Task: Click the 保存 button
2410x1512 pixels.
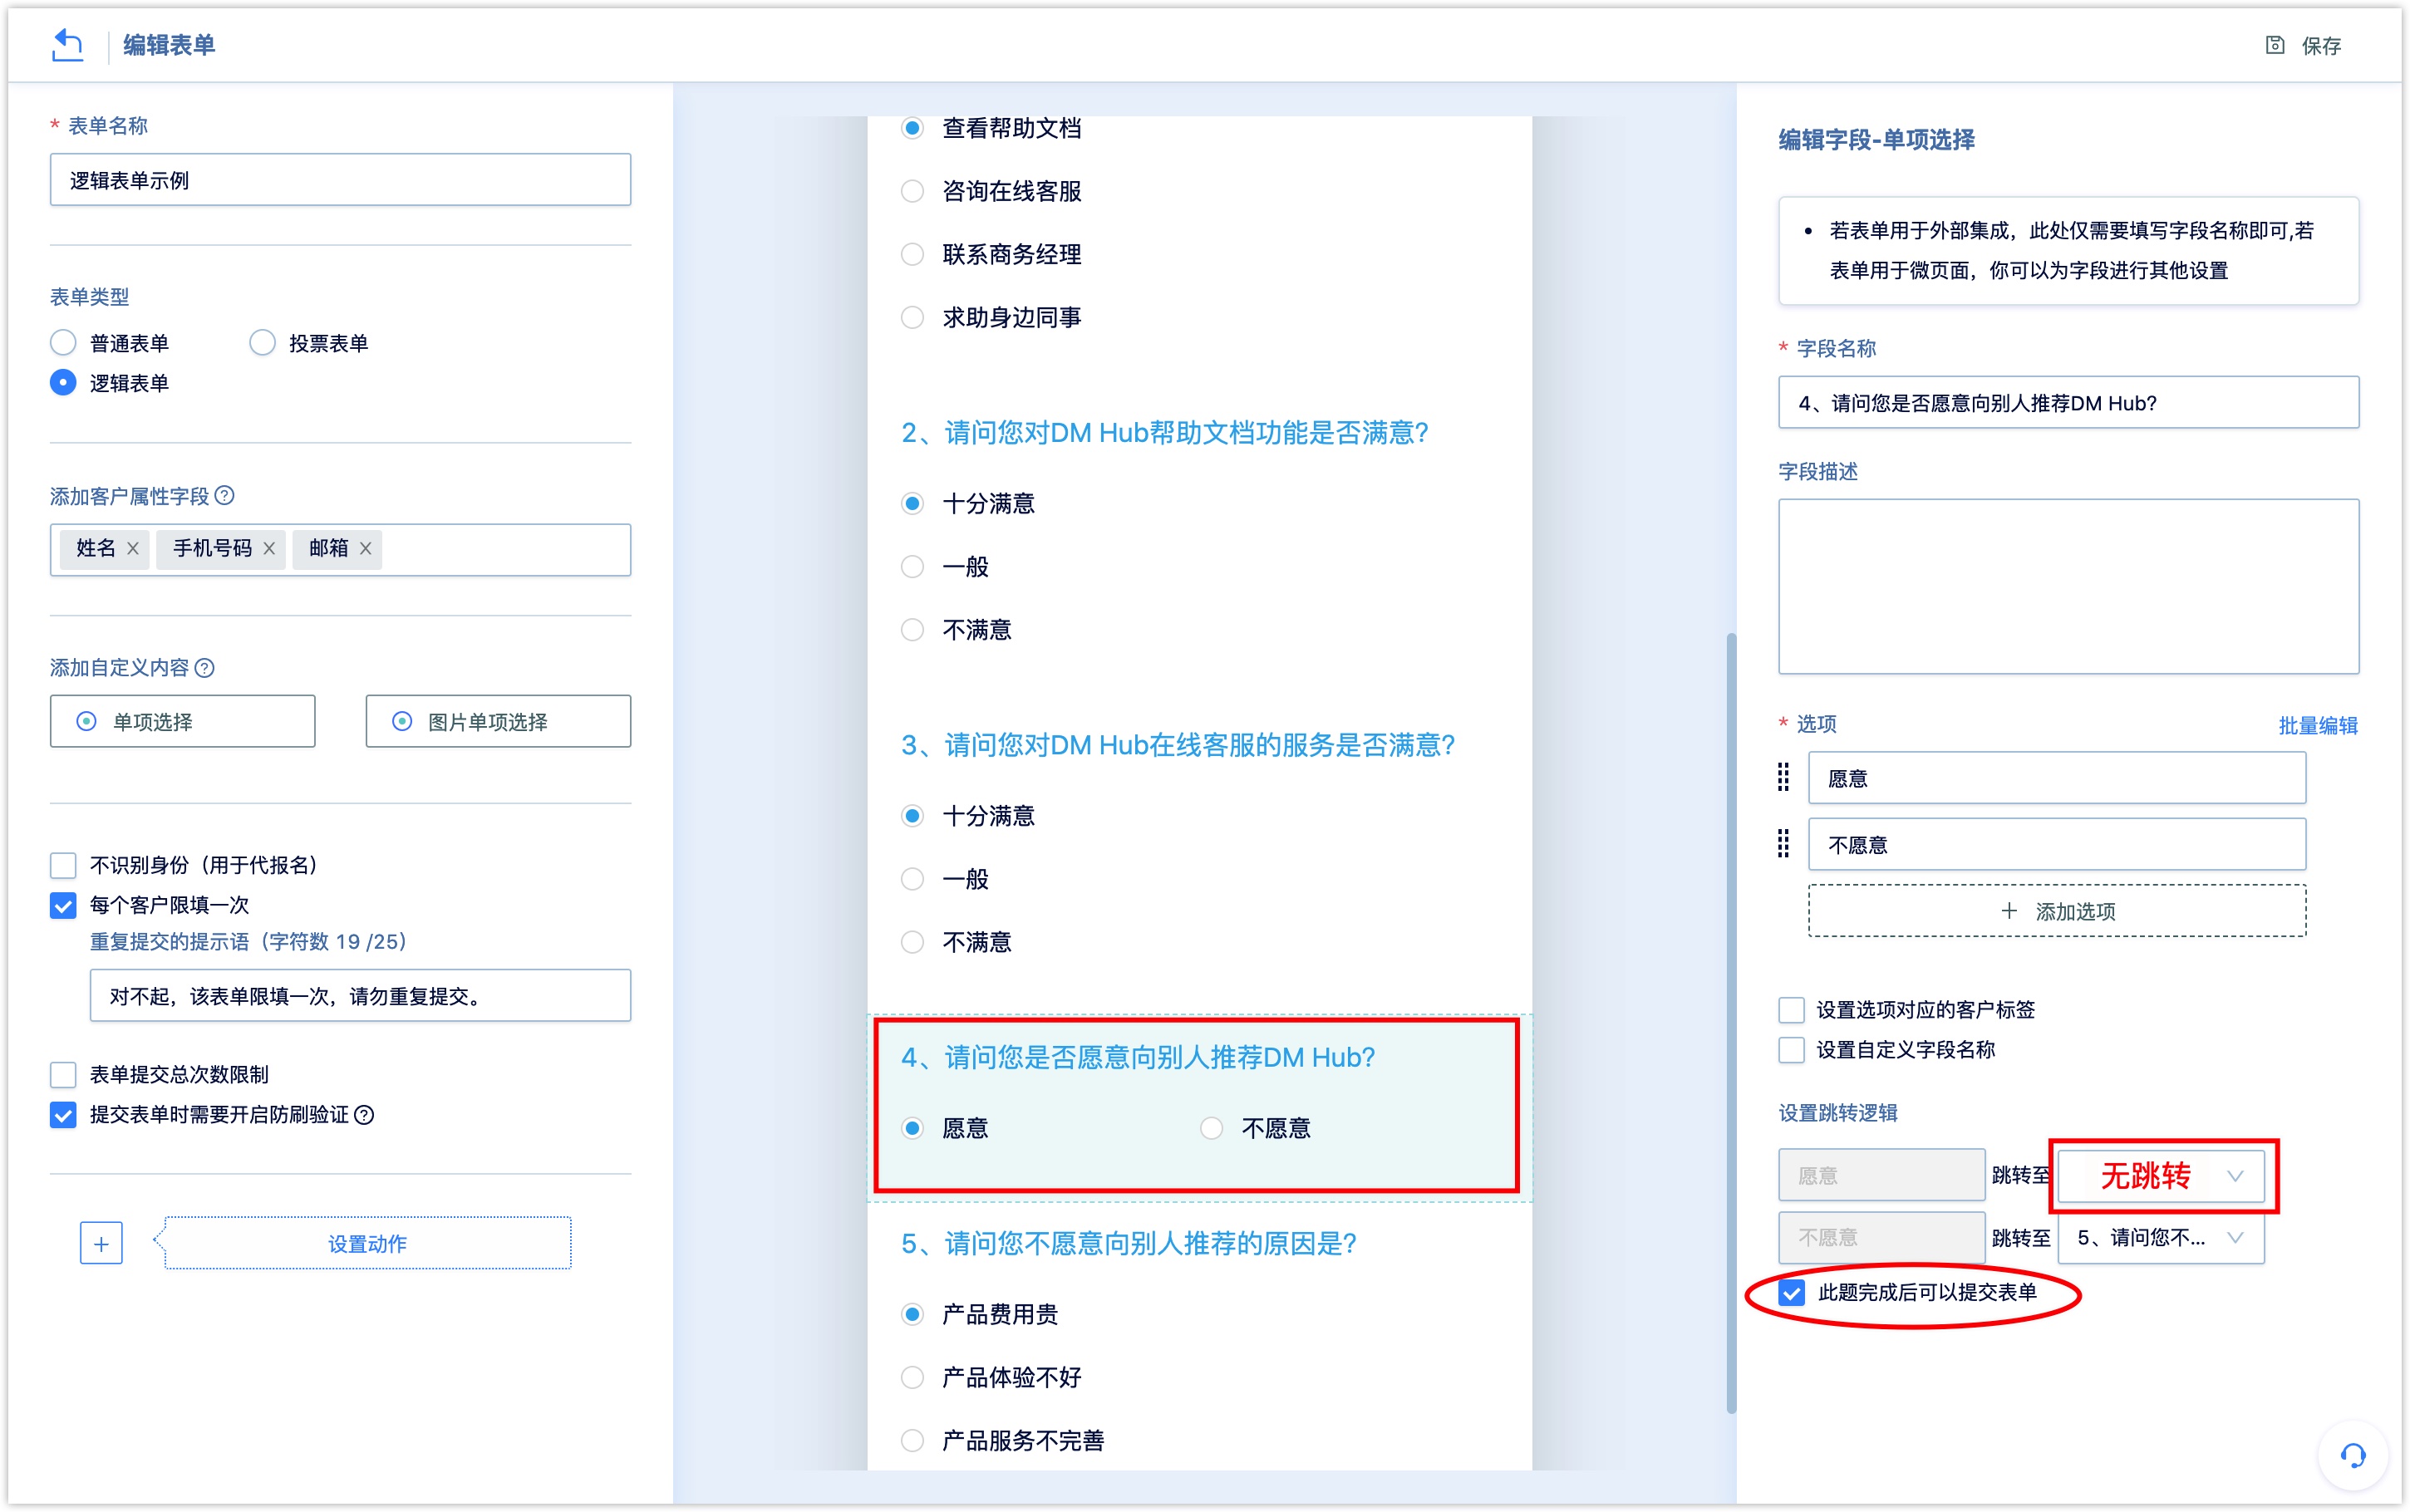Action: pos(2303,45)
